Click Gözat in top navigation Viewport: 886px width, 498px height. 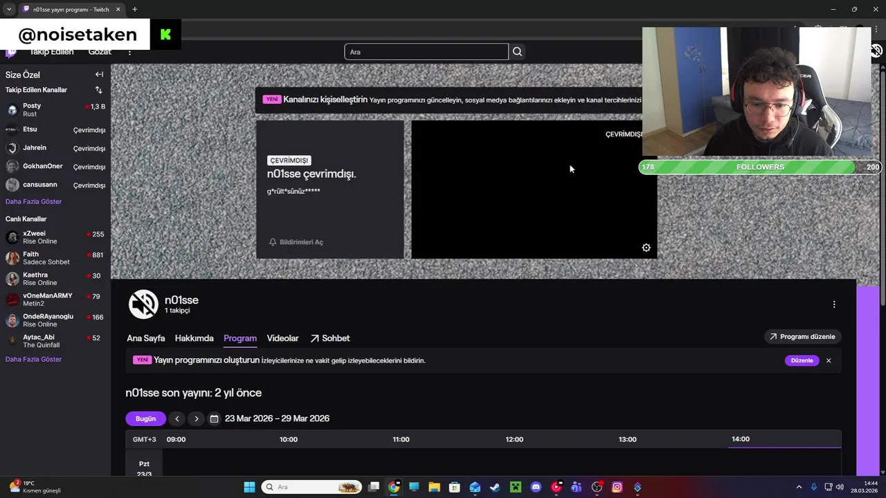coord(99,52)
